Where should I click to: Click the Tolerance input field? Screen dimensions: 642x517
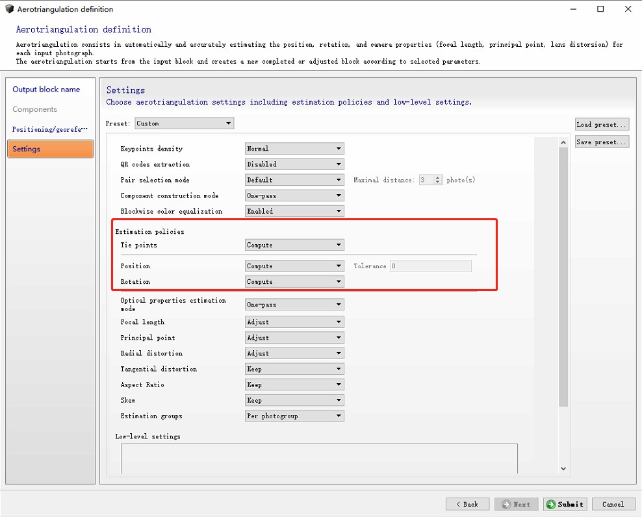coord(431,266)
